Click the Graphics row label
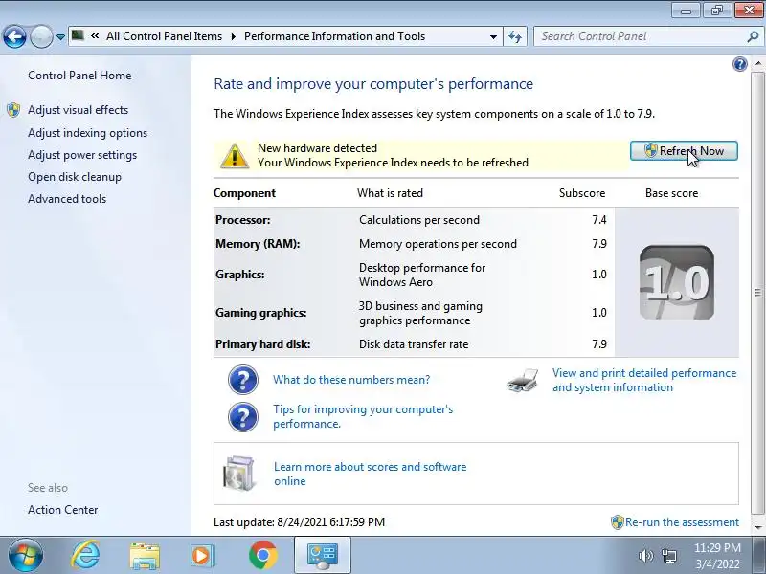 [x=240, y=275]
